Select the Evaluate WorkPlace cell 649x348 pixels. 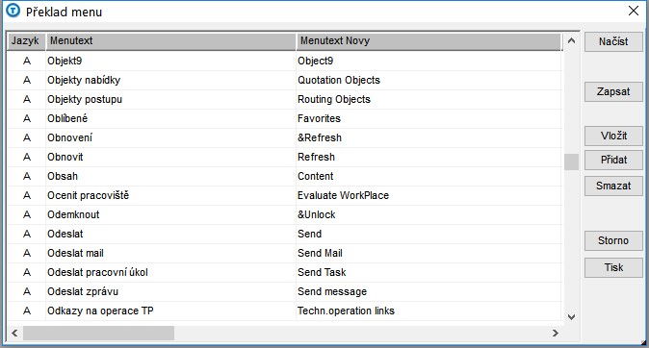coord(428,195)
